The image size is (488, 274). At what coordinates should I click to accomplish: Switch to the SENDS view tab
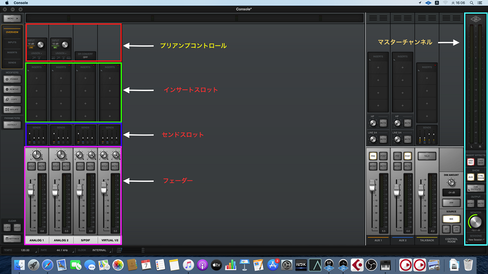pyautogui.click(x=12, y=62)
